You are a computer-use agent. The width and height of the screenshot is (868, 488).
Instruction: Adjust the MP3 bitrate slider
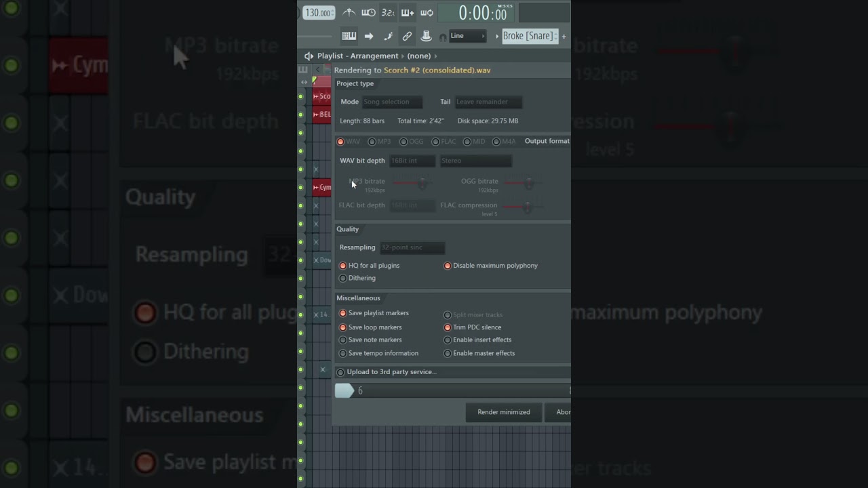pyautogui.click(x=412, y=183)
